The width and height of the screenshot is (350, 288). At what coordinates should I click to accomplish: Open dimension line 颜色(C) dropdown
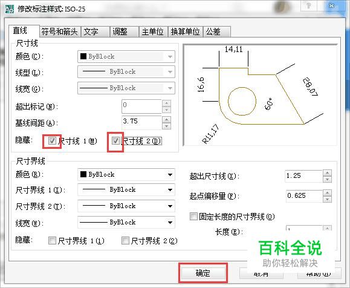[x=126, y=56]
